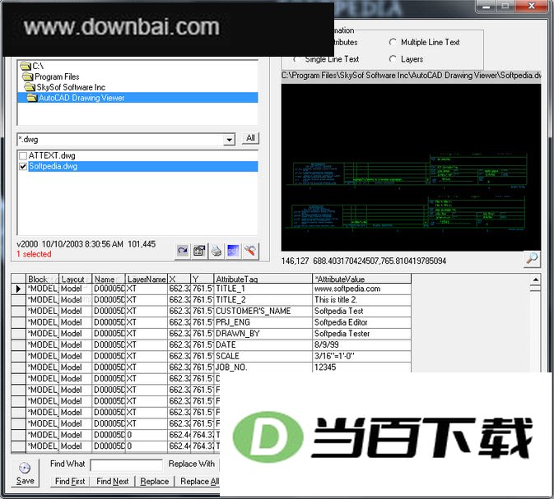Click the row selector arrow of TITLE_1 row
Image resolution: width=554 pixels, height=499 pixels.
pos(18,289)
